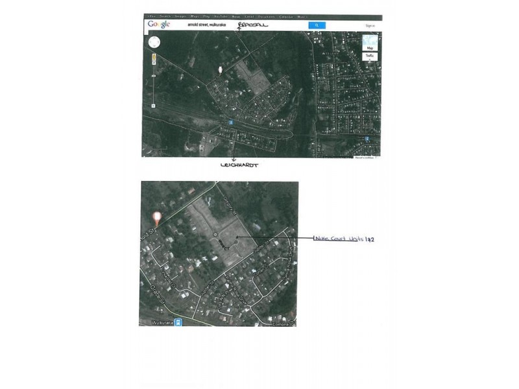Click the Wulkuraka station transit icon
The height and width of the screenshot is (389, 519).
tap(178, 322)
